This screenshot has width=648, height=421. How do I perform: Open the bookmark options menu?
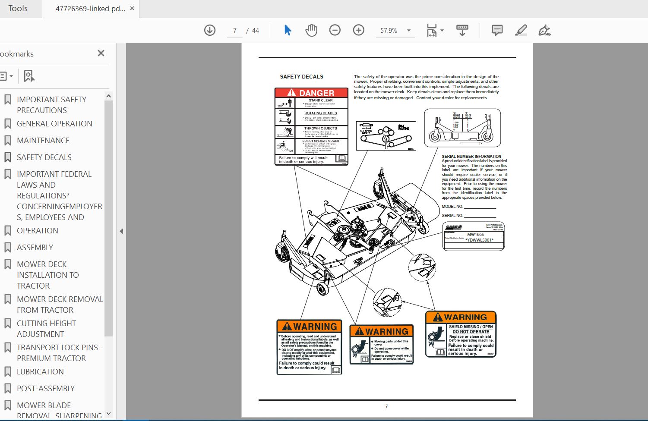[6, 76]
